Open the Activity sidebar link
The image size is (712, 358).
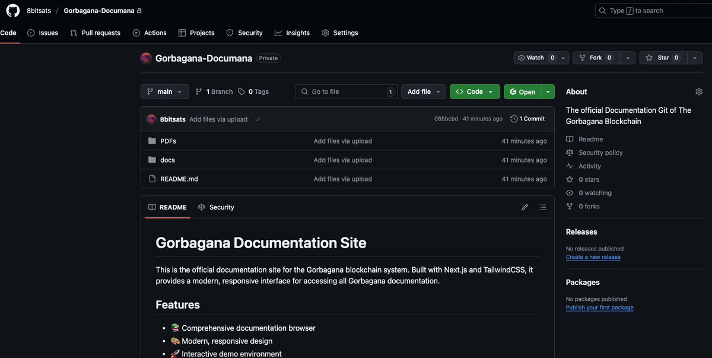pos(584,166)
